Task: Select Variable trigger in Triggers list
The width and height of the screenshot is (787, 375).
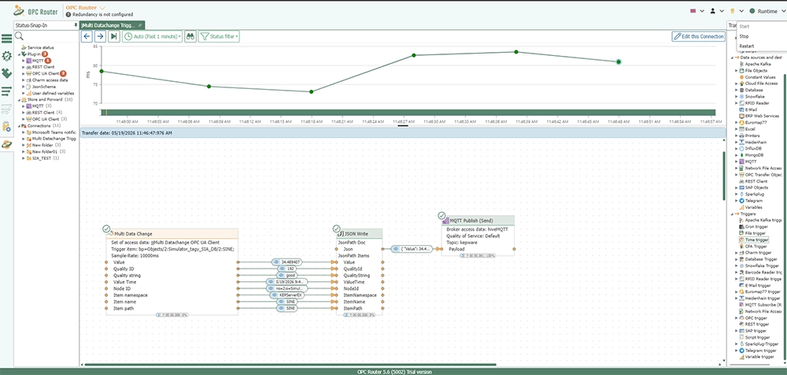Action: [759, 356]
